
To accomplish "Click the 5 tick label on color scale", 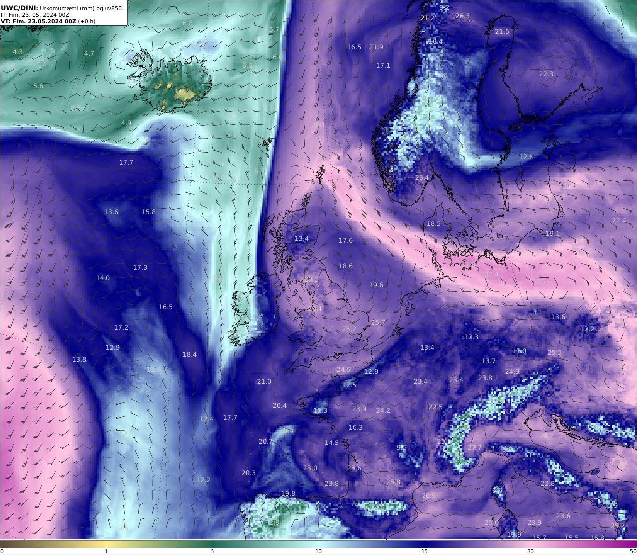I will coord(212,551).
